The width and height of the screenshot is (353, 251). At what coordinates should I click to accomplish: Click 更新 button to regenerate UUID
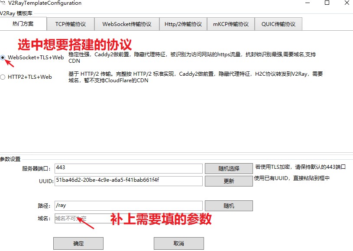tap(229, 181)
